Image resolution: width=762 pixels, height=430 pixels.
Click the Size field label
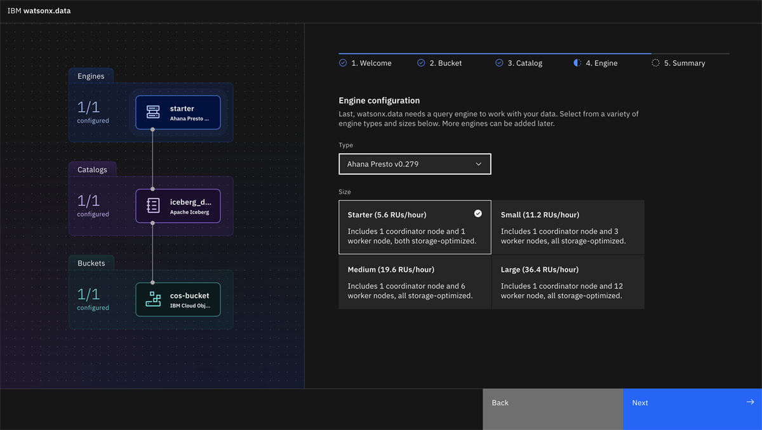click(x=345, y=192)
